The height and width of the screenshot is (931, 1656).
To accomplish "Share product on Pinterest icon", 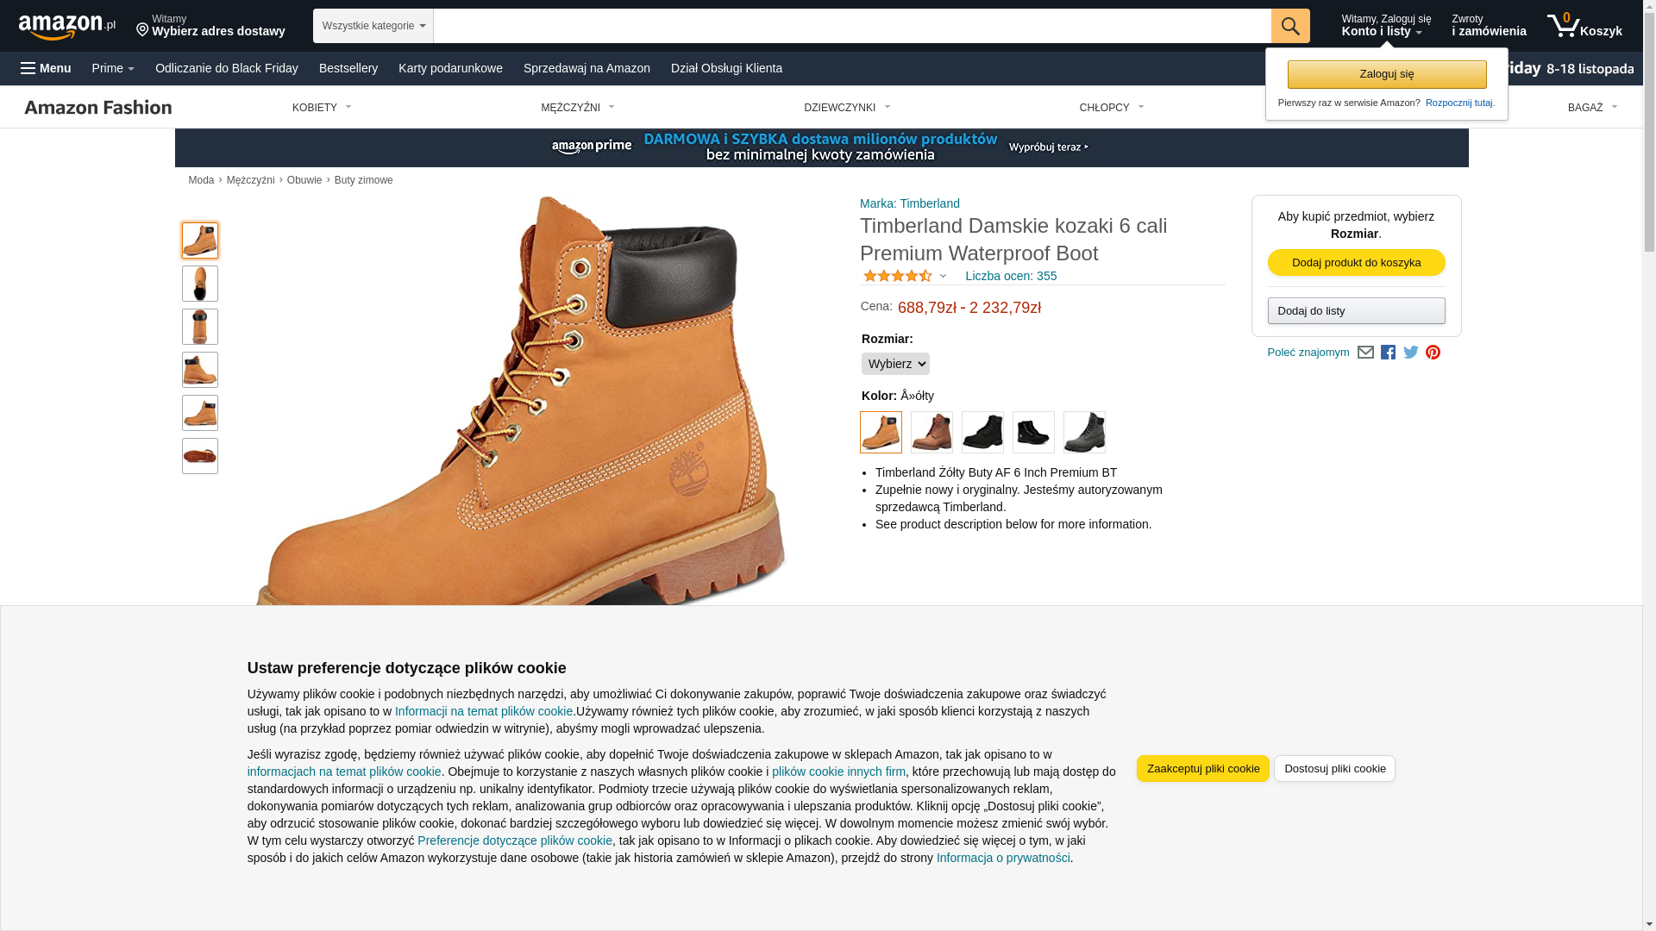I will [1433, 352].
